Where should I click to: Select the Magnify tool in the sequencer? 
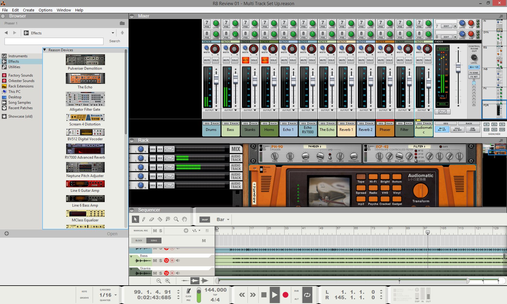[176, 219]
